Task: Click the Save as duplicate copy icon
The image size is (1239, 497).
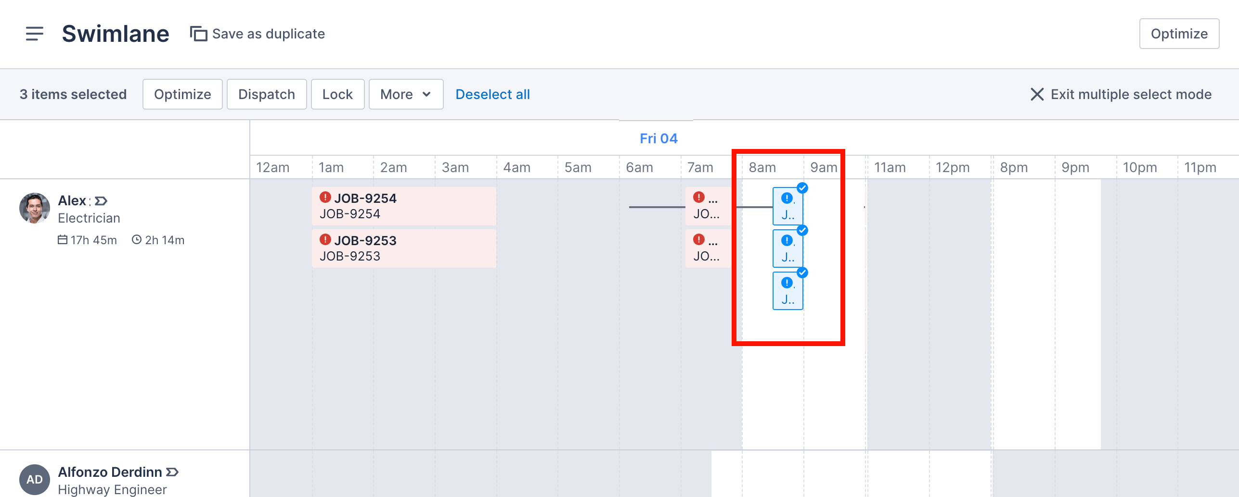Action: coord(198,33)
